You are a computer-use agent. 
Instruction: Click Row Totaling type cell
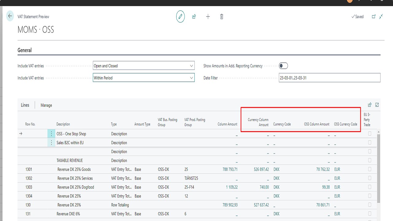point(120,205)
